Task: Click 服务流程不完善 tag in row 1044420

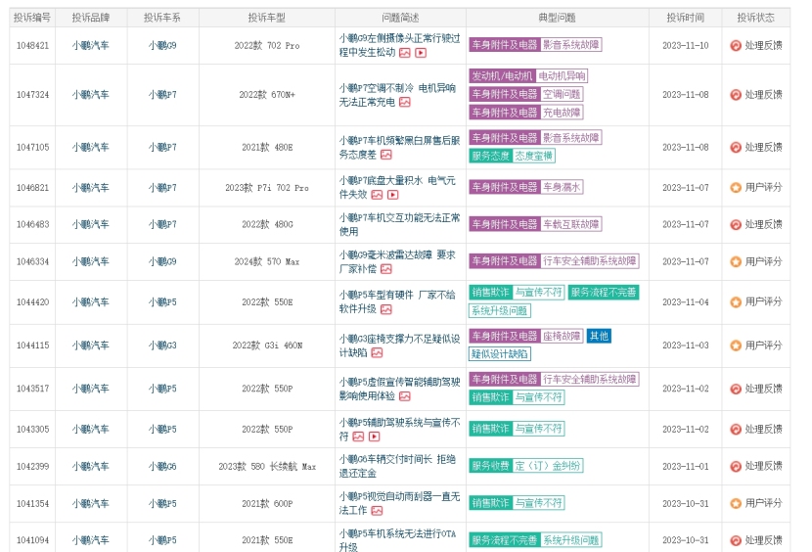Action: tap(604, 293)
